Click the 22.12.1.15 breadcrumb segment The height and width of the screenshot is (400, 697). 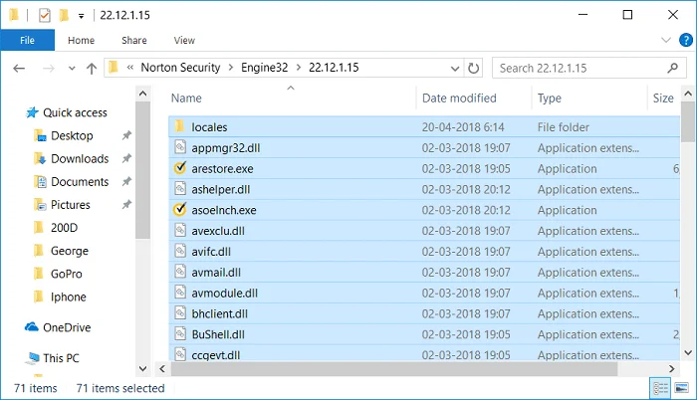pyautogui.click(x=334, y=68)
